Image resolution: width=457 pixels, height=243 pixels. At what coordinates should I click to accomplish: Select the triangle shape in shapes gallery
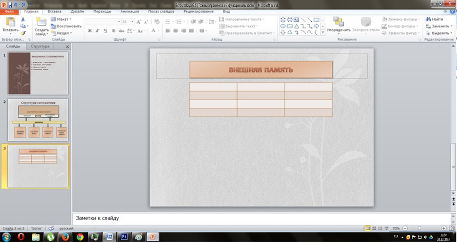click(297, 26)
